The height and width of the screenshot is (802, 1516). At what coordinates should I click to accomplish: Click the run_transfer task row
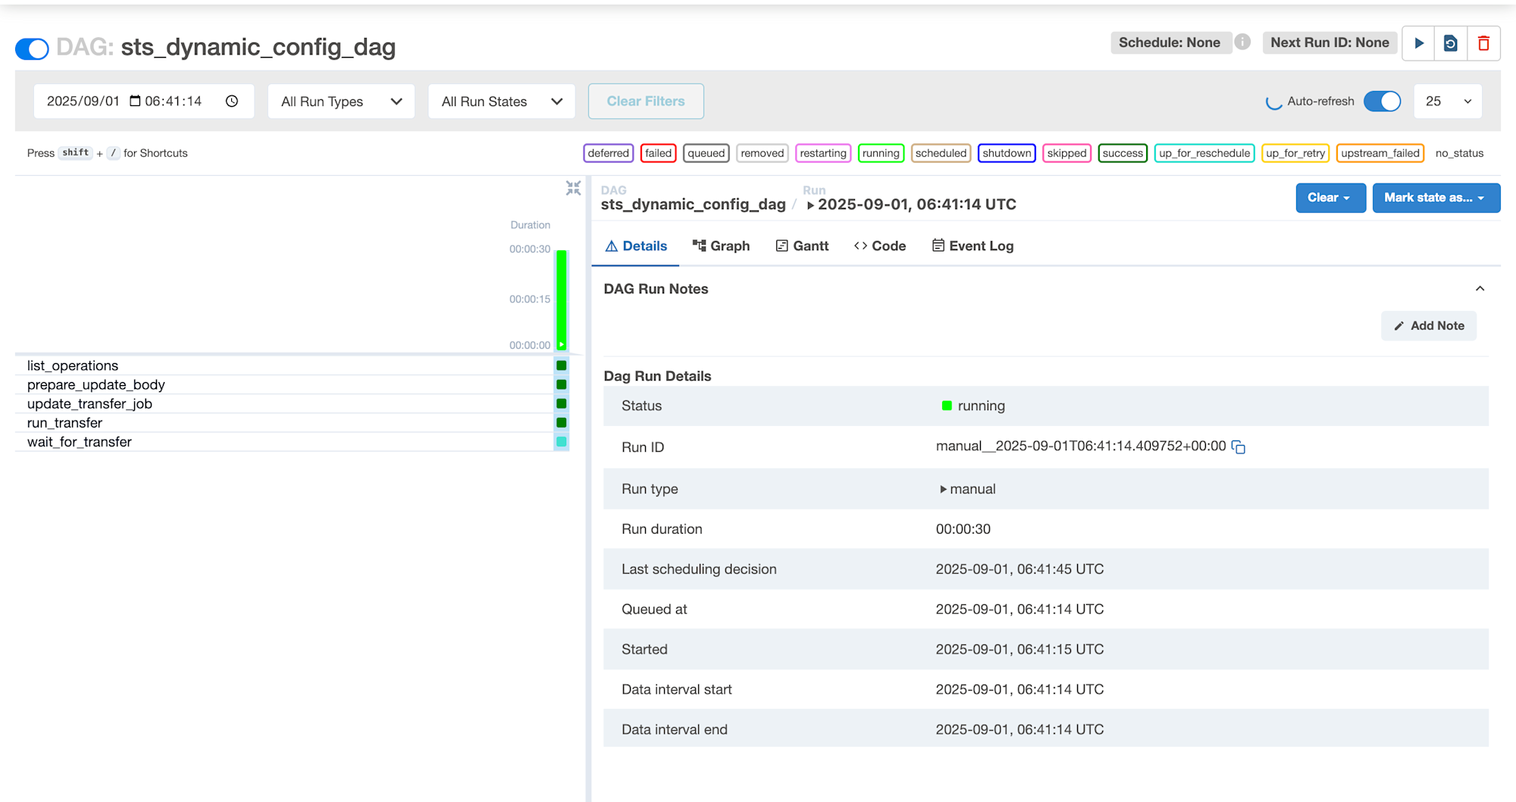pyautogui.click(x=292, y=422)
